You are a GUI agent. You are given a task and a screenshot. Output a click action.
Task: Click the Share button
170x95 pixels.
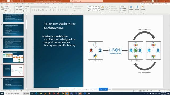(167, 4)
